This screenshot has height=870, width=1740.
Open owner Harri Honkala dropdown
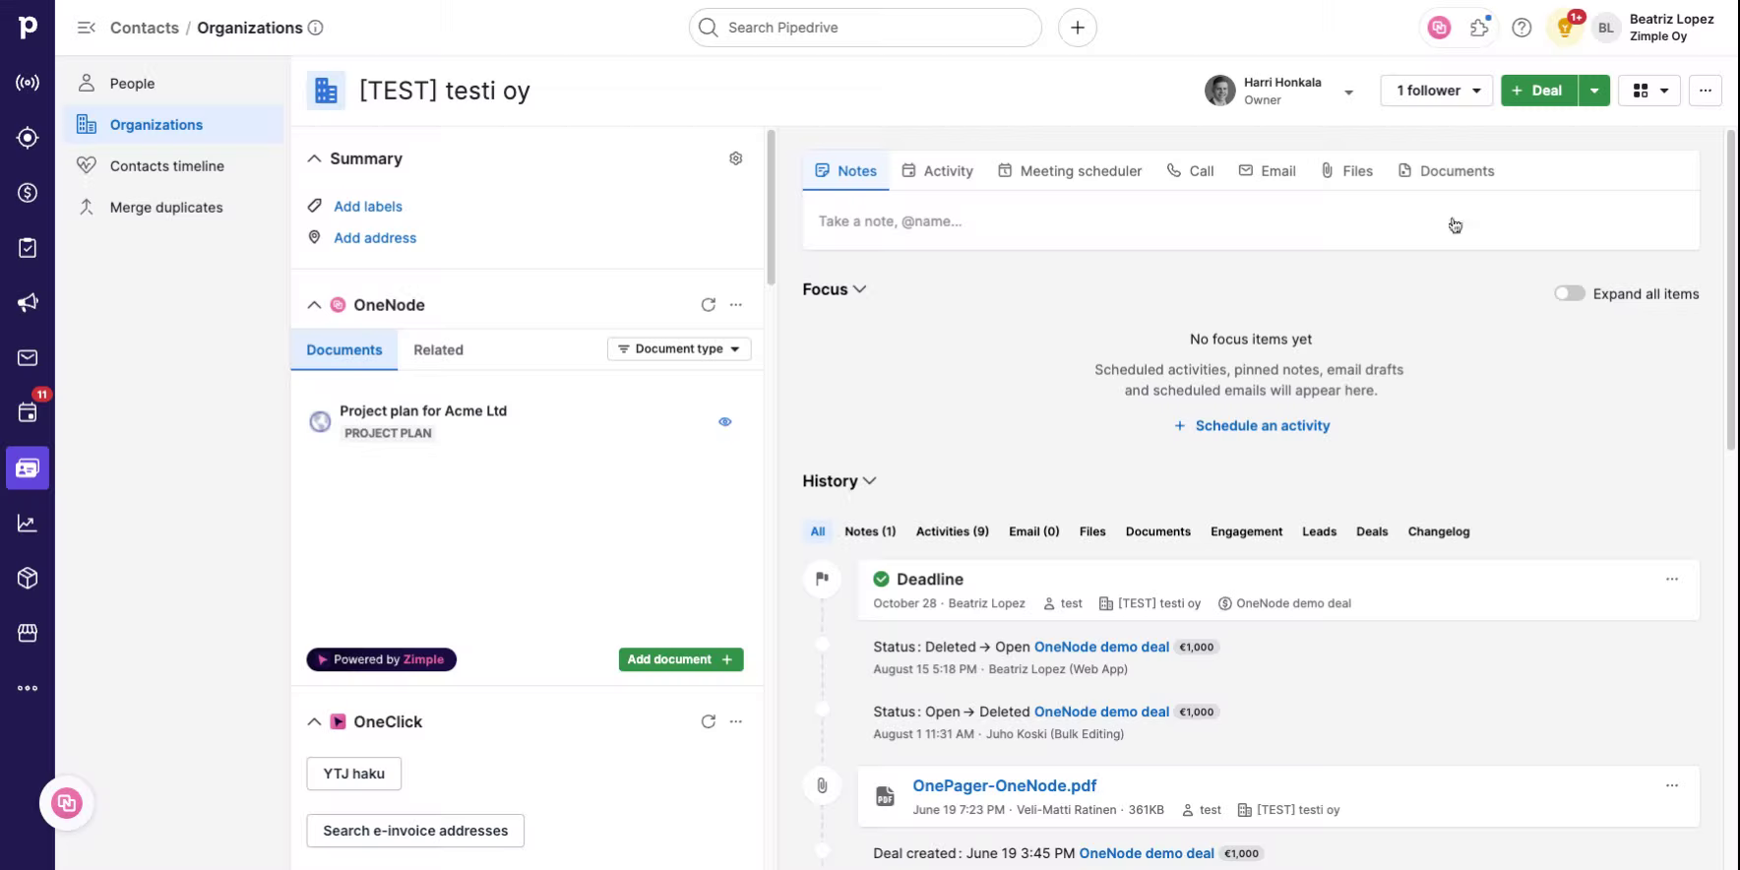click(1349, 92)
